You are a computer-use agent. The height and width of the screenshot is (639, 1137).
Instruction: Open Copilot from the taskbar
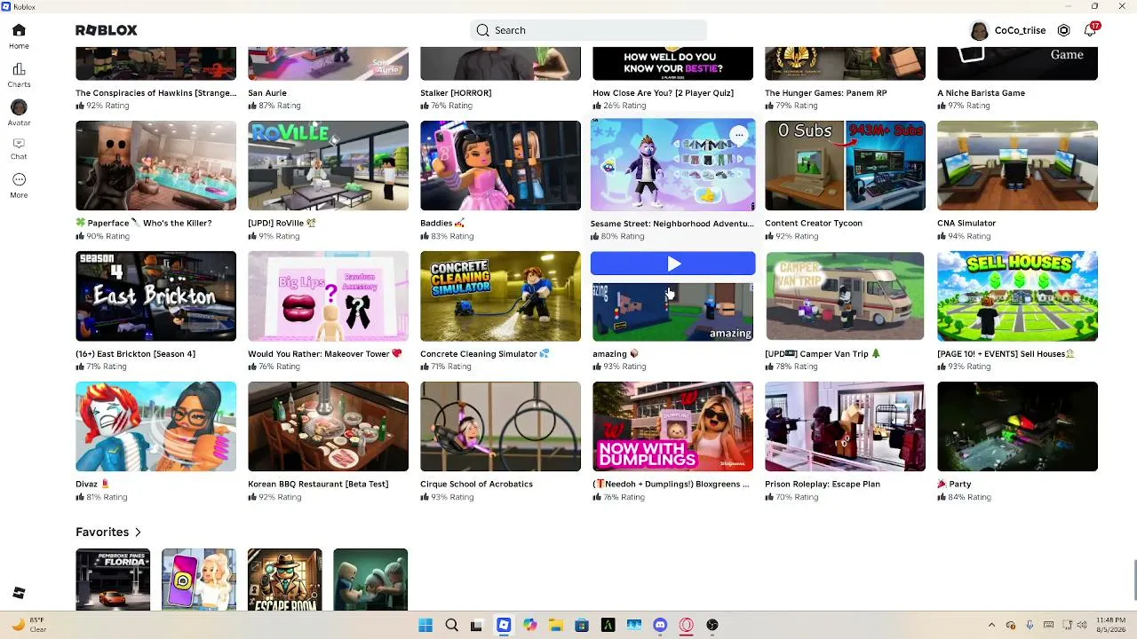[x=529, y=626]
